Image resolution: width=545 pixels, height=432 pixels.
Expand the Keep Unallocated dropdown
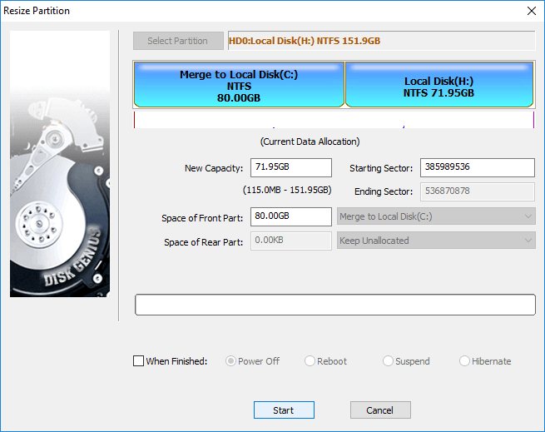pyautogui.click(x=436, y=241)
